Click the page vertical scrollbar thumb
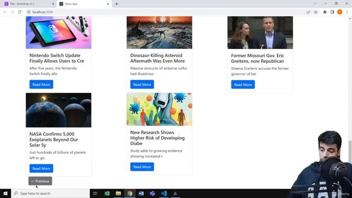The height and width of the screenshot is (198, 352). pyautogui.click(x=350, y=152)
